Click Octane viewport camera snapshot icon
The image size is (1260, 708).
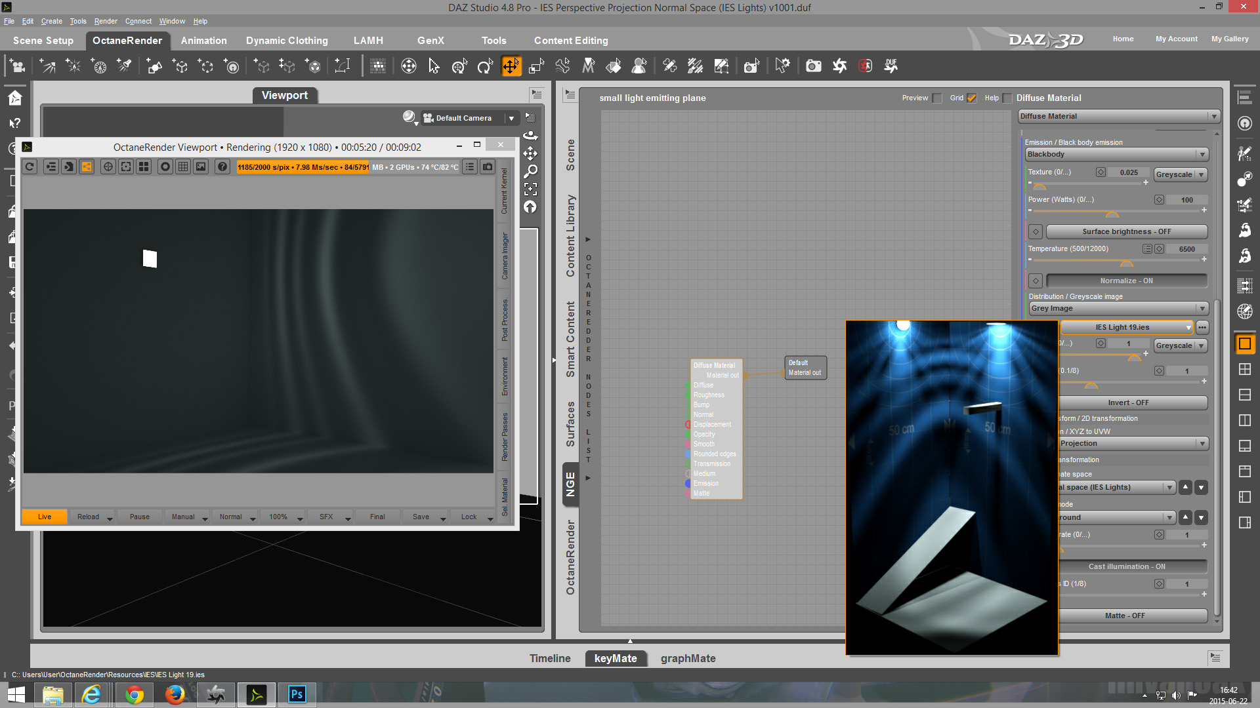(x=488, y=167)
